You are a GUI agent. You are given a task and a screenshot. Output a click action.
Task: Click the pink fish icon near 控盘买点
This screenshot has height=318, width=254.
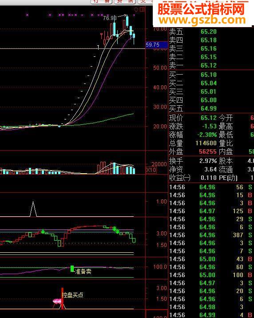(57, 301)
